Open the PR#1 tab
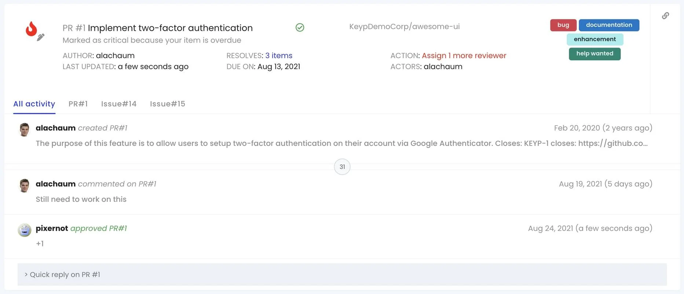684x294 pixels. 78,104
